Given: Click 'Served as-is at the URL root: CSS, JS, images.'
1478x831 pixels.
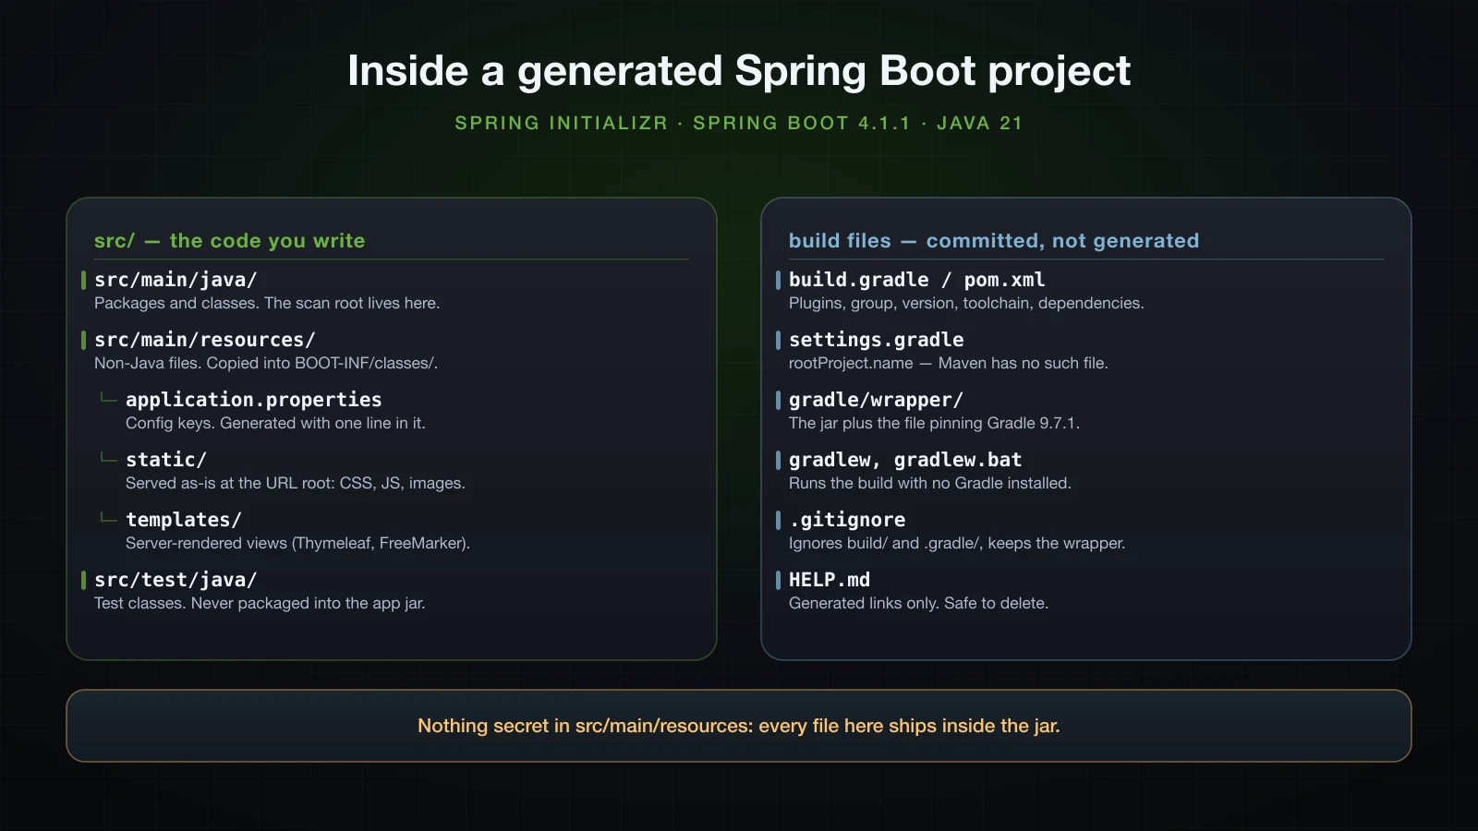Looking at the screenshot, I should click(296, 483).
